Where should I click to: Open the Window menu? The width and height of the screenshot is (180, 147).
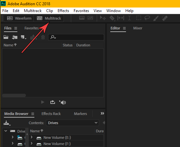click(114, 11)
